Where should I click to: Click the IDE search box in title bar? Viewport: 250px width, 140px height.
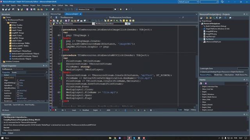[209, 2]
